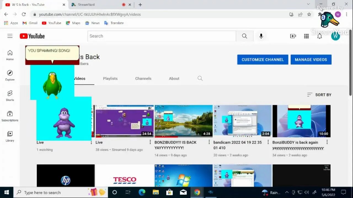Open Chrome three-dot menu
Screen dimensions: 353x198
pyautogui.click(x=347, y=14)
